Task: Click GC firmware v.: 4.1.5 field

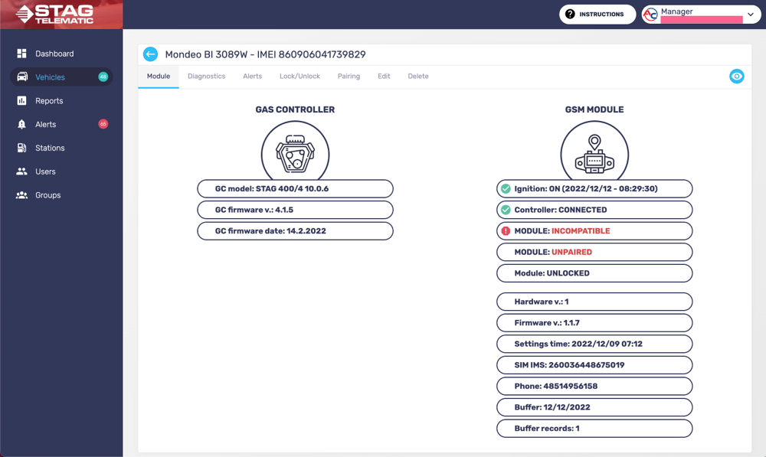Action: (x=295, y=210)
